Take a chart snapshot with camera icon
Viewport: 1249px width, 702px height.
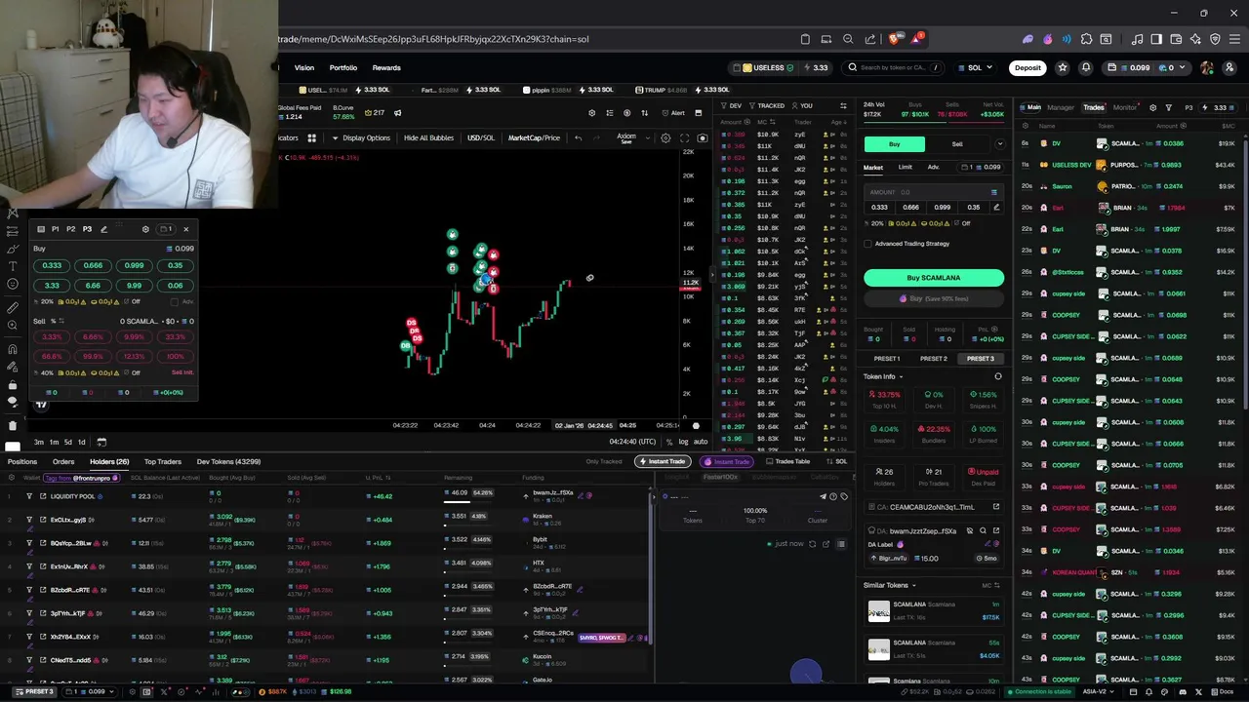(702, 137)
